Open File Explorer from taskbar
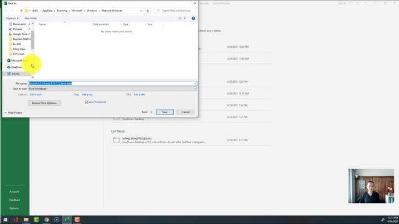 (26, 220)
